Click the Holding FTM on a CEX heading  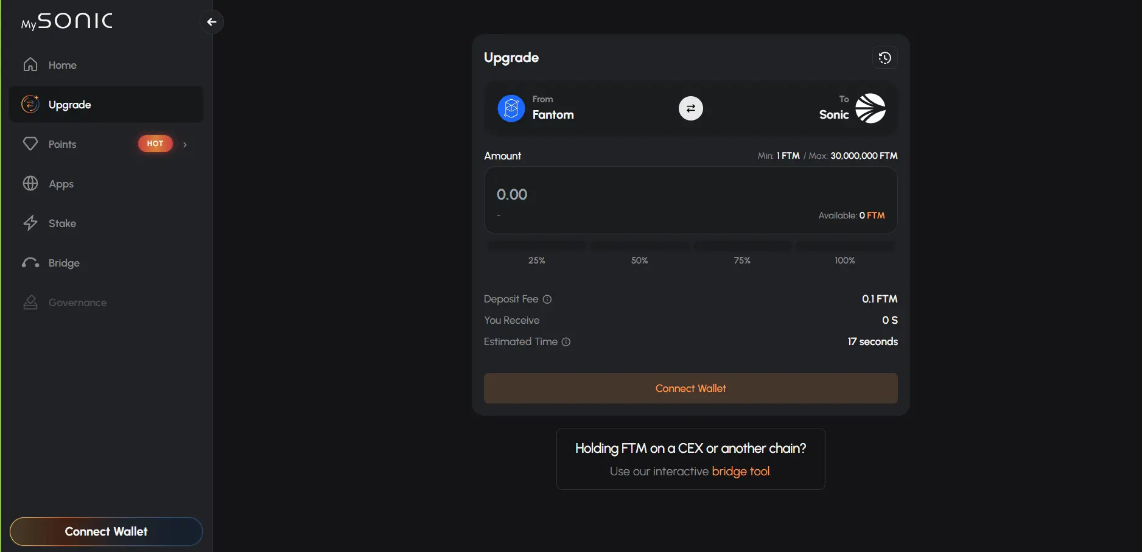(691, 449)
